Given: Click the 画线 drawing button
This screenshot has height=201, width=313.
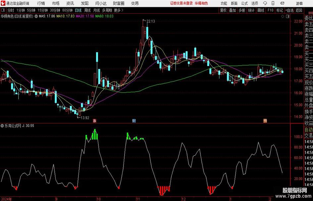Looking at the screenshot, I should [x=261, y=10].
